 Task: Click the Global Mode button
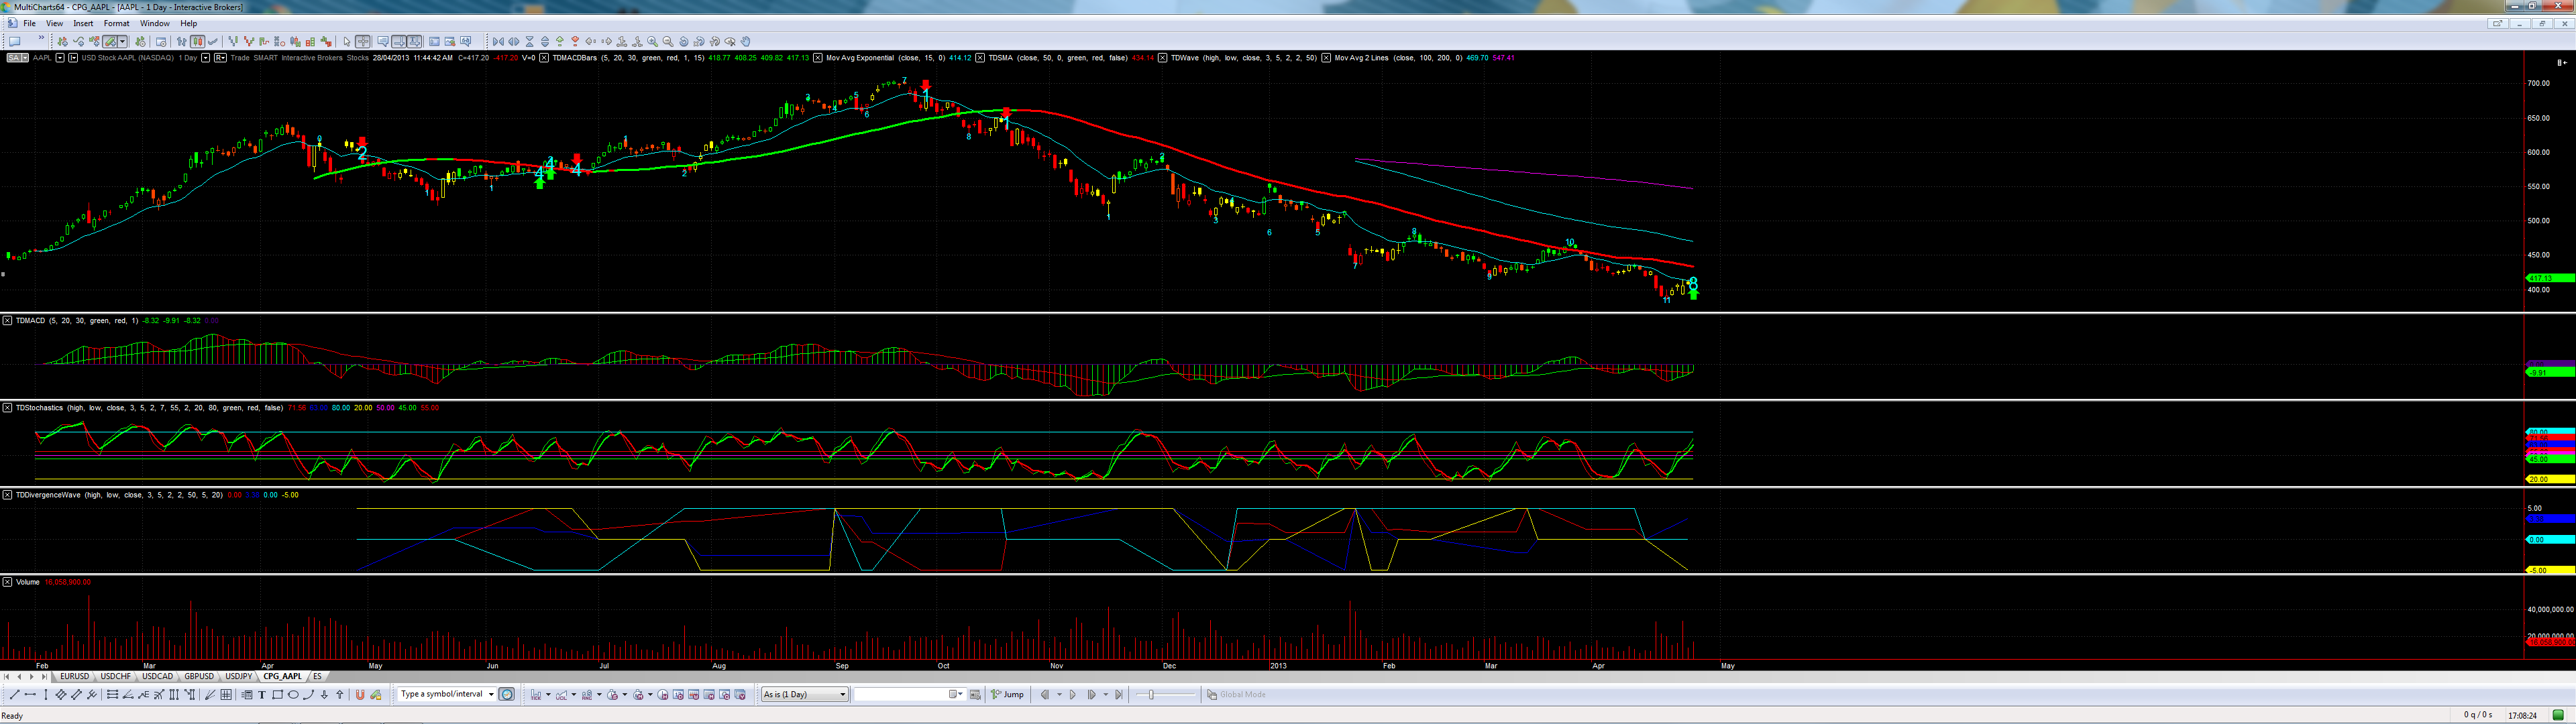[x=1237, y=694]
